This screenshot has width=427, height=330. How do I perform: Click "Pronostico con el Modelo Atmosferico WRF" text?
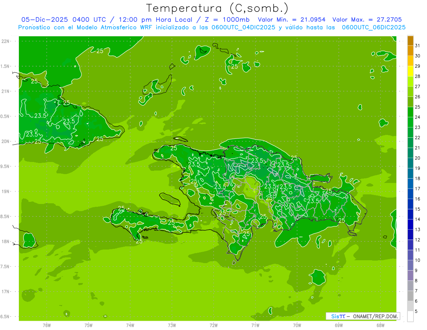click(86, 27)
